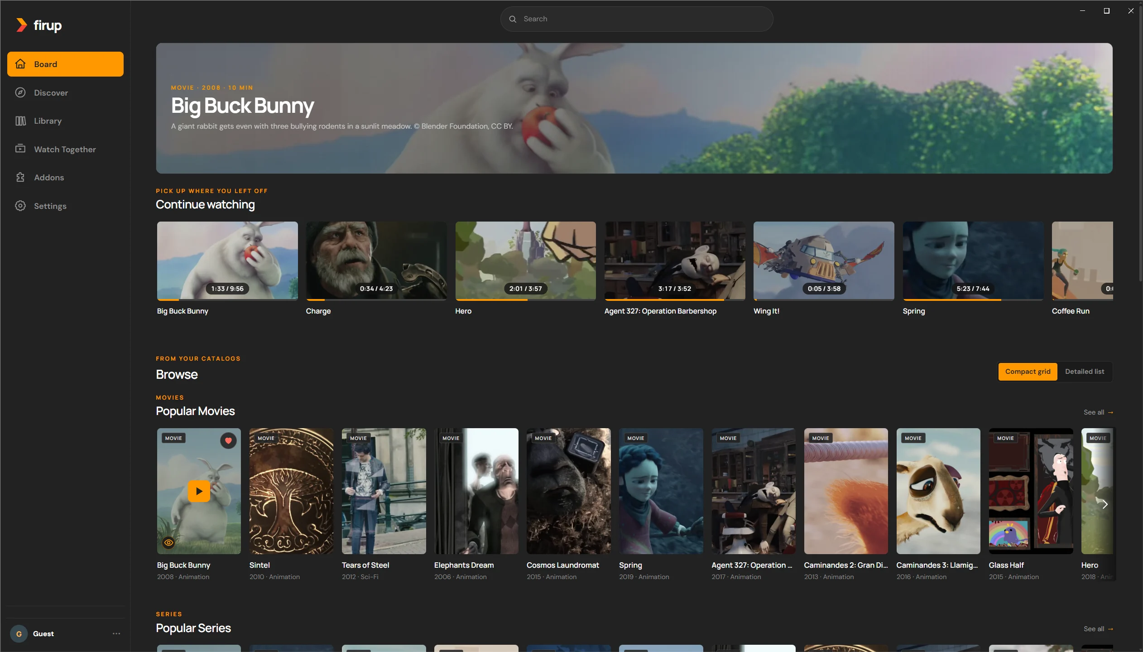1143x652 pixels.
Task: Resume Agent 327: Operation Barbershop thumbnail
Action: 675,261
